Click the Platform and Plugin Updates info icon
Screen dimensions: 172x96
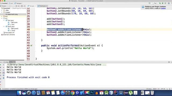click(x=143, y=7)
